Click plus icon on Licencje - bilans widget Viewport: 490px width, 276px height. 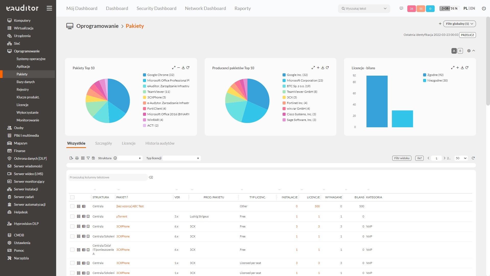click(458, 68)
